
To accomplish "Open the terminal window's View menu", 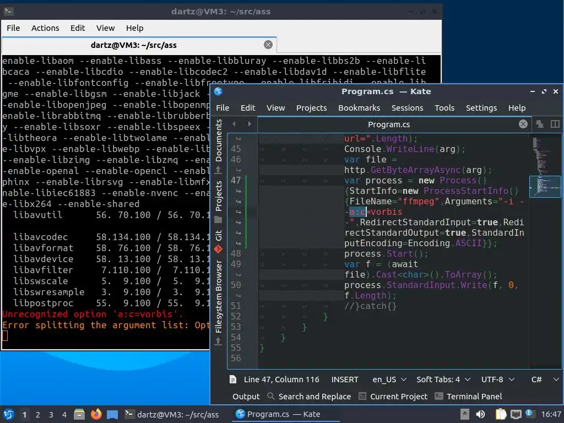I will [x=105, y=28].
